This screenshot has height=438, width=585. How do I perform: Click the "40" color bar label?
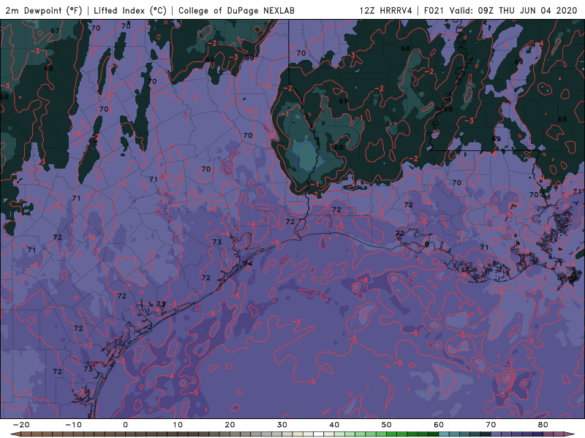coord(334,425)
